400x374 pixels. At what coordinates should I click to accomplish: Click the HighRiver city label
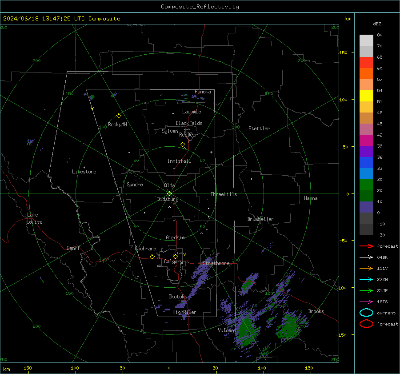[184, 312]
